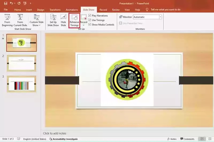Expand the Record dropdown arrow

84,25
